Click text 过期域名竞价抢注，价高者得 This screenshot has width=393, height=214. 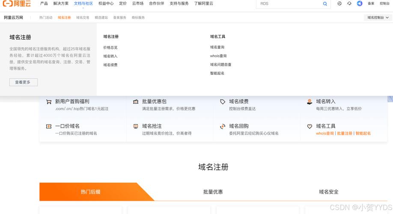(167, 133)
